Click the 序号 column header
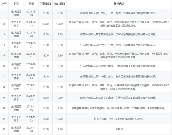The width and height of the screenshot is (172, 135). tap(4, 4)
